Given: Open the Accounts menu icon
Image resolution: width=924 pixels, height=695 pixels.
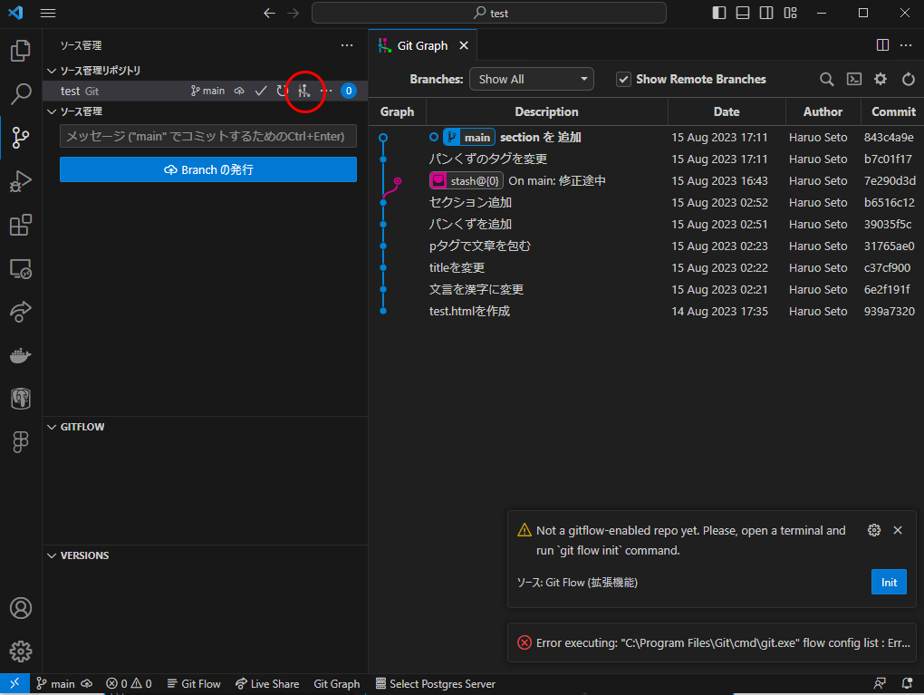Looking at the screenshot, I should point(21,608).
